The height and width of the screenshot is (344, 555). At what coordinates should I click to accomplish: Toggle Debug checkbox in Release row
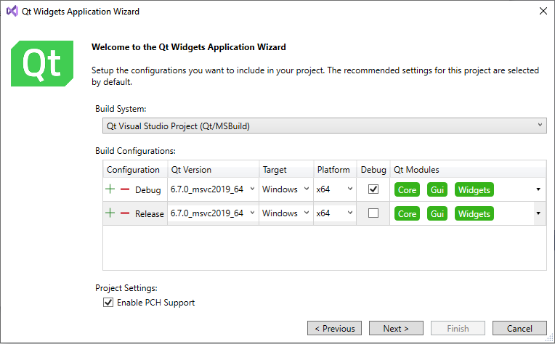(373, 213)
